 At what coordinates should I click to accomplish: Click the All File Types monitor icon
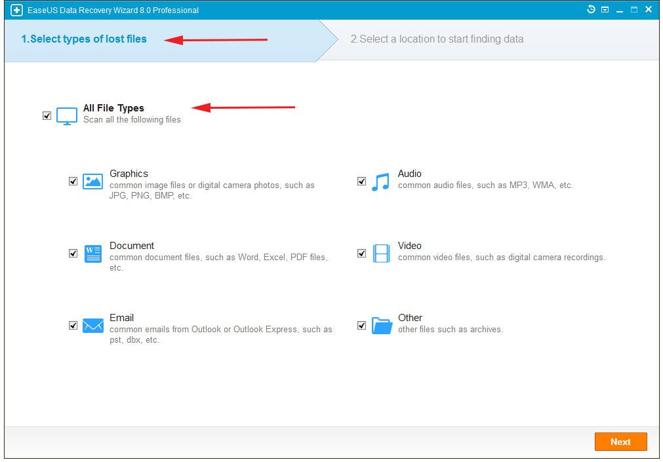66,116
